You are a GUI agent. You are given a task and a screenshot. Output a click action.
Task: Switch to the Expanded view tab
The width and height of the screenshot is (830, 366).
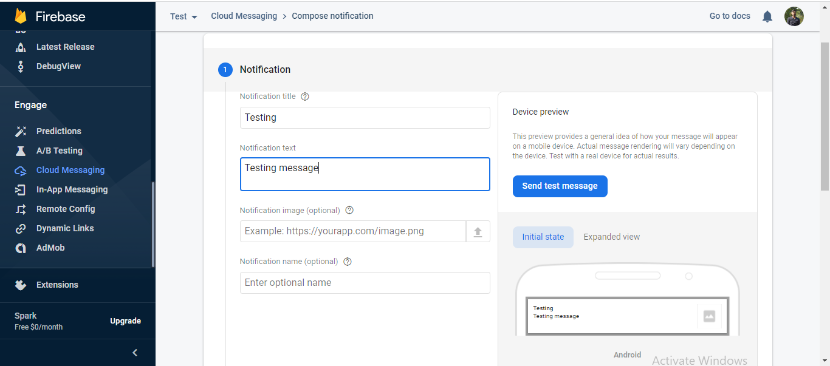click(611, 237)
